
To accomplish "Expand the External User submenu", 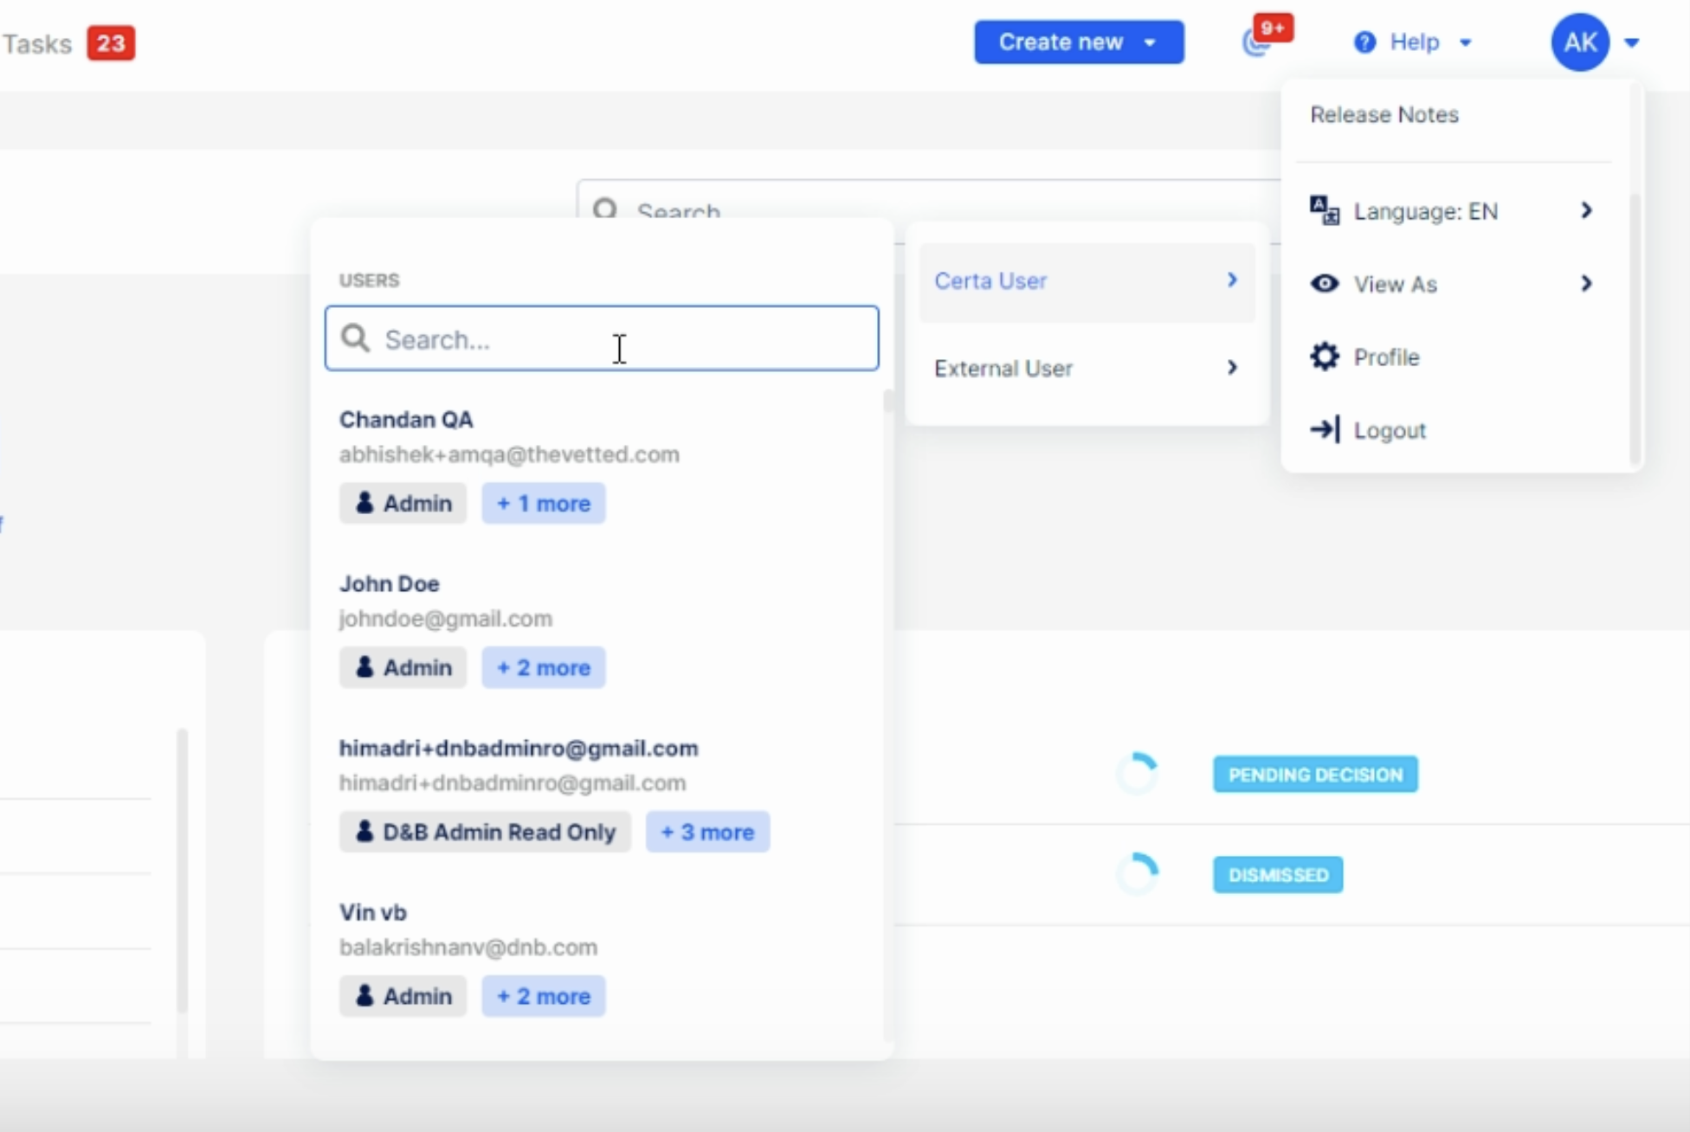I will coord(1086,369).
